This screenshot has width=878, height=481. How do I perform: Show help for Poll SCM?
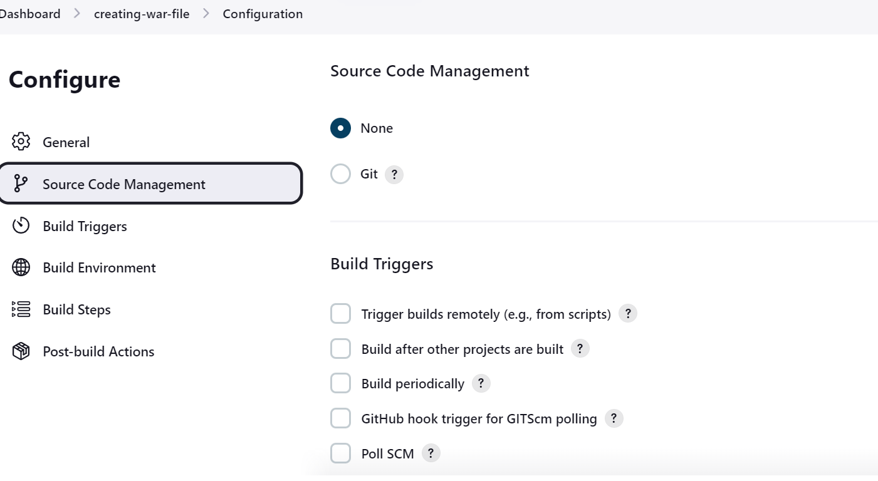click(431, 453)
